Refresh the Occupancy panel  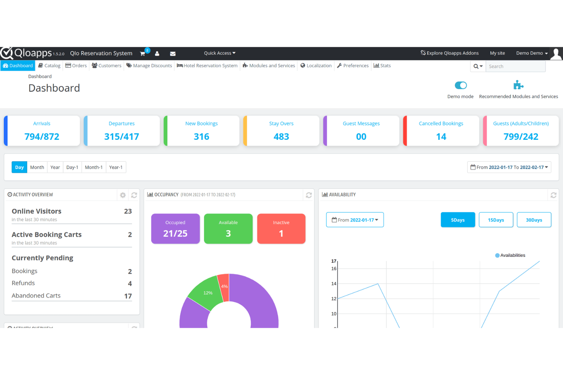(x=309, y=195)
